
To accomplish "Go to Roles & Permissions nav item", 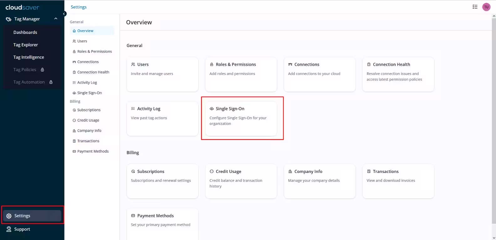I will tap(94, 51).
